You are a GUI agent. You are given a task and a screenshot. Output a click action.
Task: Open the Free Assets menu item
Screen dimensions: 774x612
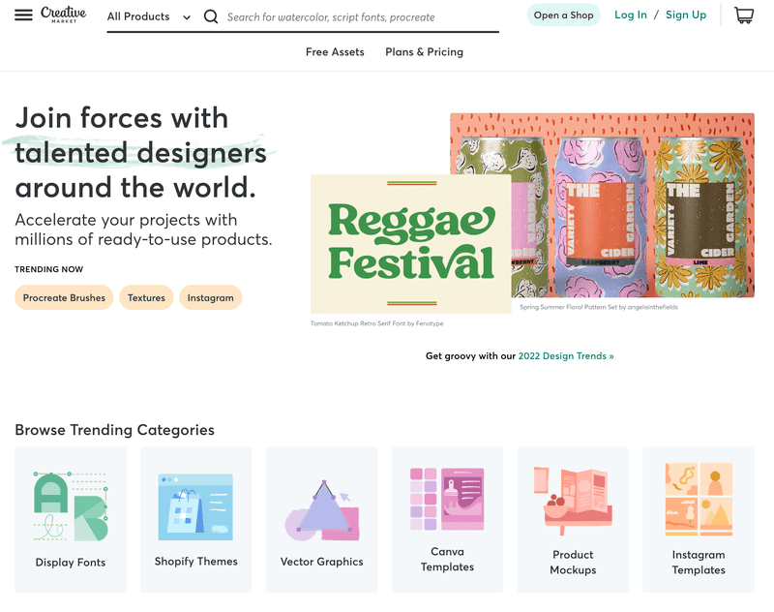pyautogui.click(x=335, y=52)
